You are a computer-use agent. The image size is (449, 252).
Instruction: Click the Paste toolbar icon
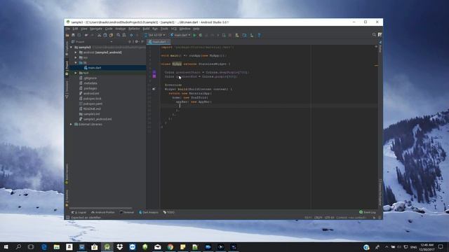click(x=111, y=35)
